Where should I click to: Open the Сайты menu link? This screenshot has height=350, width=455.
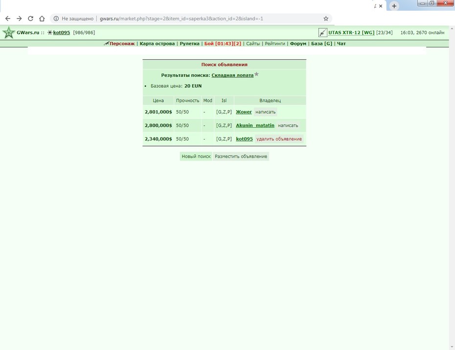pos(253,44)
